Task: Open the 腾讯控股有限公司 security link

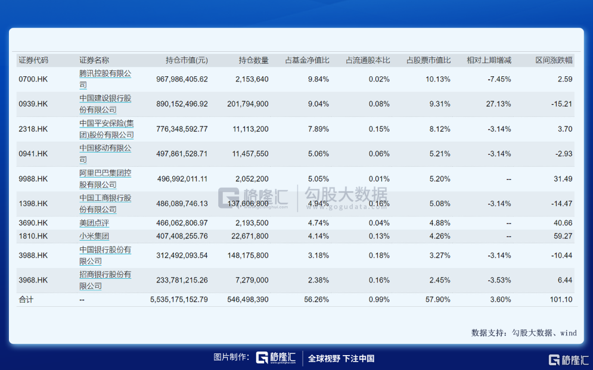Action: (105, 79)
